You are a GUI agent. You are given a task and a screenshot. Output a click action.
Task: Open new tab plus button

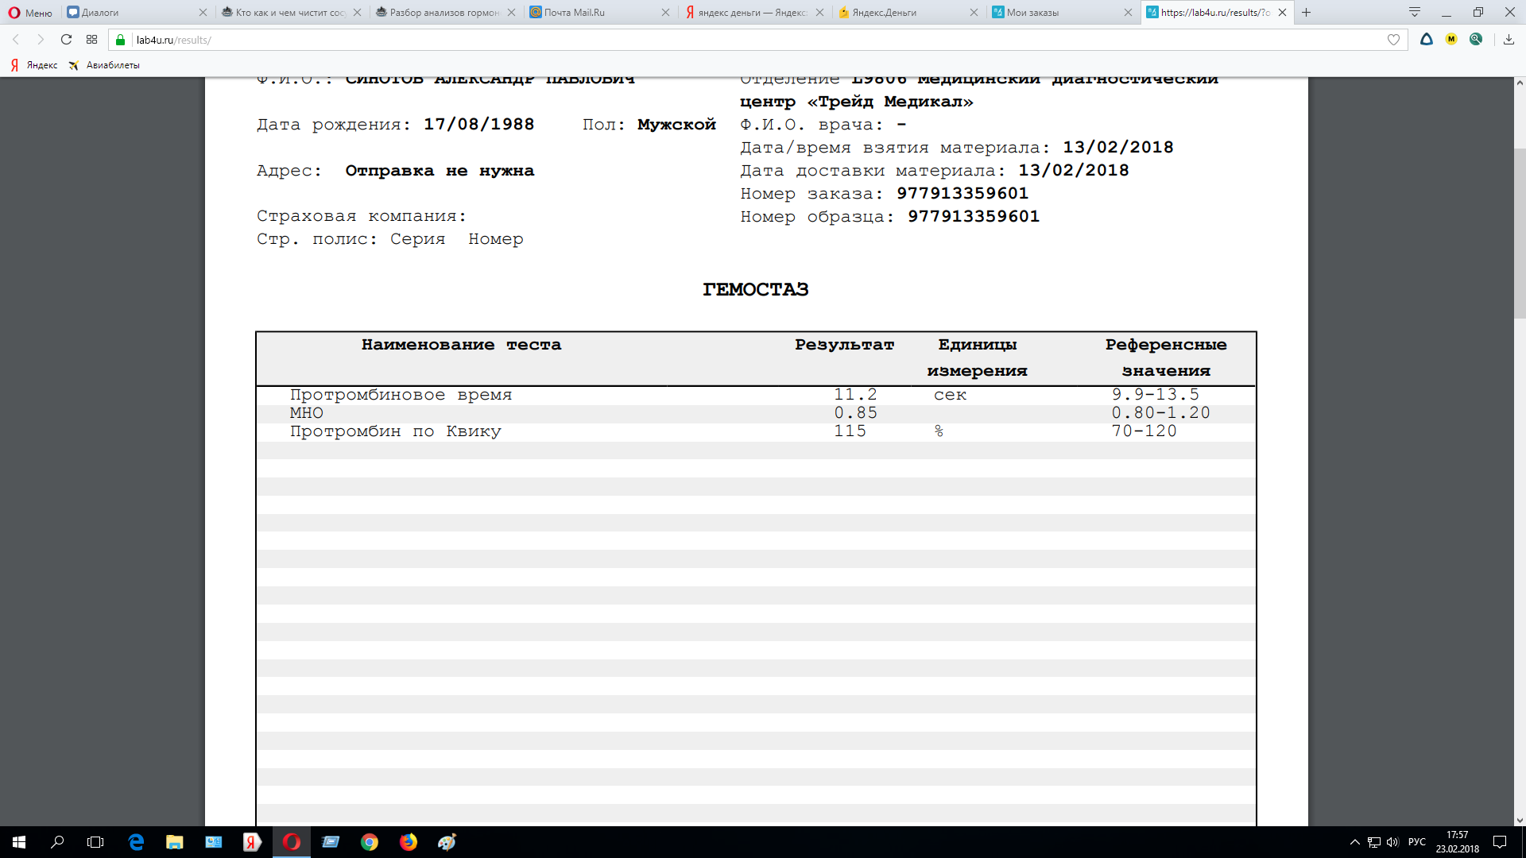click(x=1306, y=13)
